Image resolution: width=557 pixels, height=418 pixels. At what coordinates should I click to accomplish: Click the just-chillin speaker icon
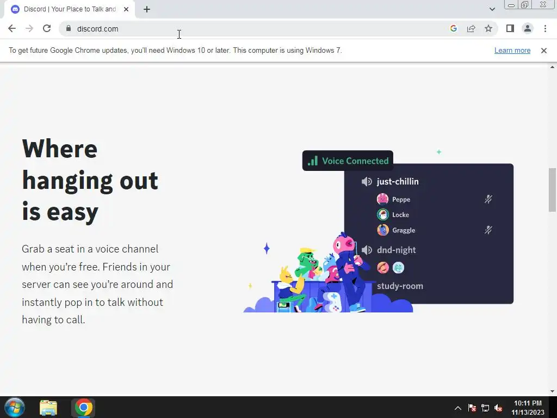tap(367, 182)
